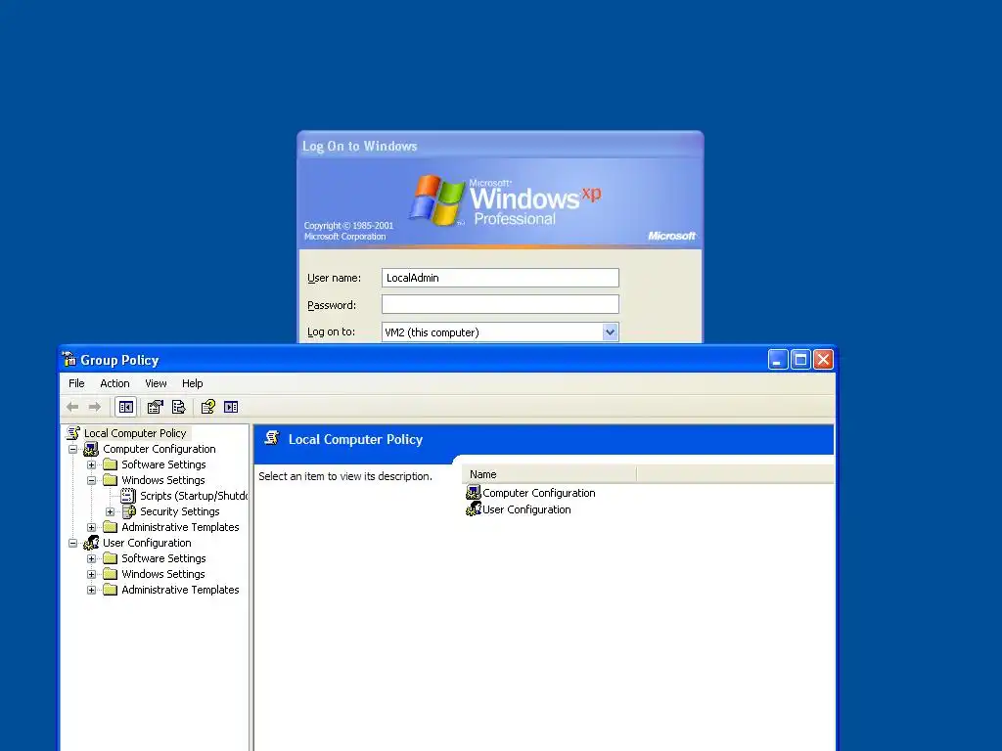This screenshot has width=1002, height=751.
Task: Click the User Configuration icon in tree
Action: (91, 543)
